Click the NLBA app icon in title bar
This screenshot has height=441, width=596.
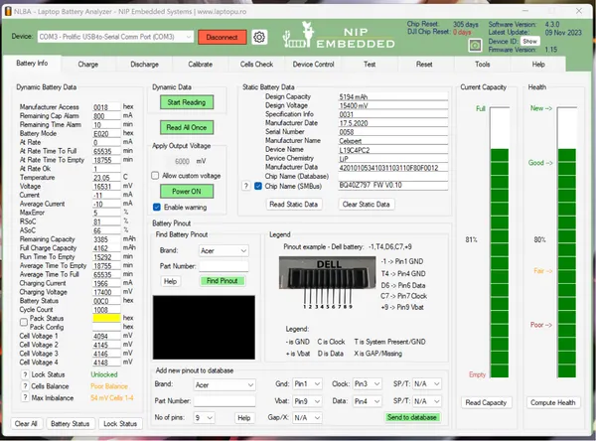click(8, 6)
